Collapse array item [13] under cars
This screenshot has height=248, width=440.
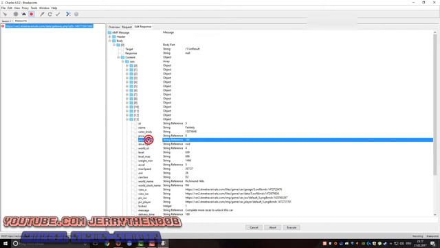tap(127, 119)
